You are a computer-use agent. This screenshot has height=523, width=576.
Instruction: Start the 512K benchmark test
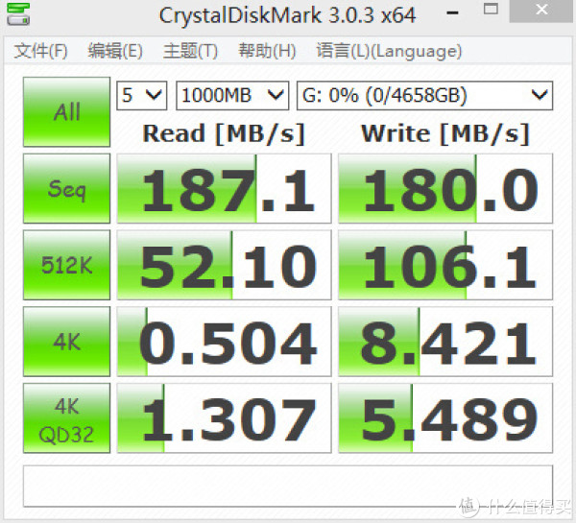point(66,265)
